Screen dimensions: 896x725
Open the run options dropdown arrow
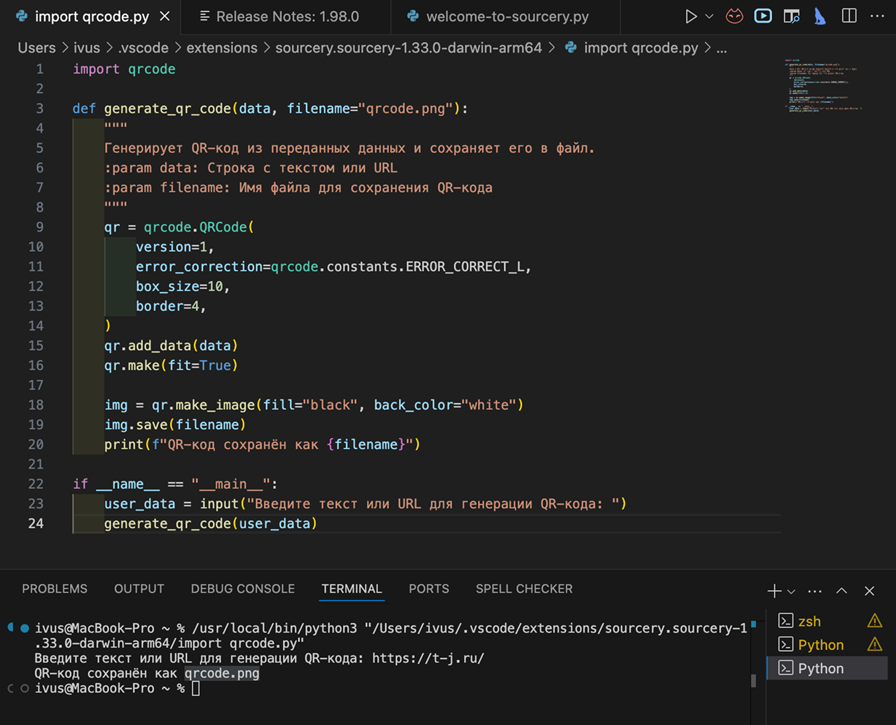[709, 17]
